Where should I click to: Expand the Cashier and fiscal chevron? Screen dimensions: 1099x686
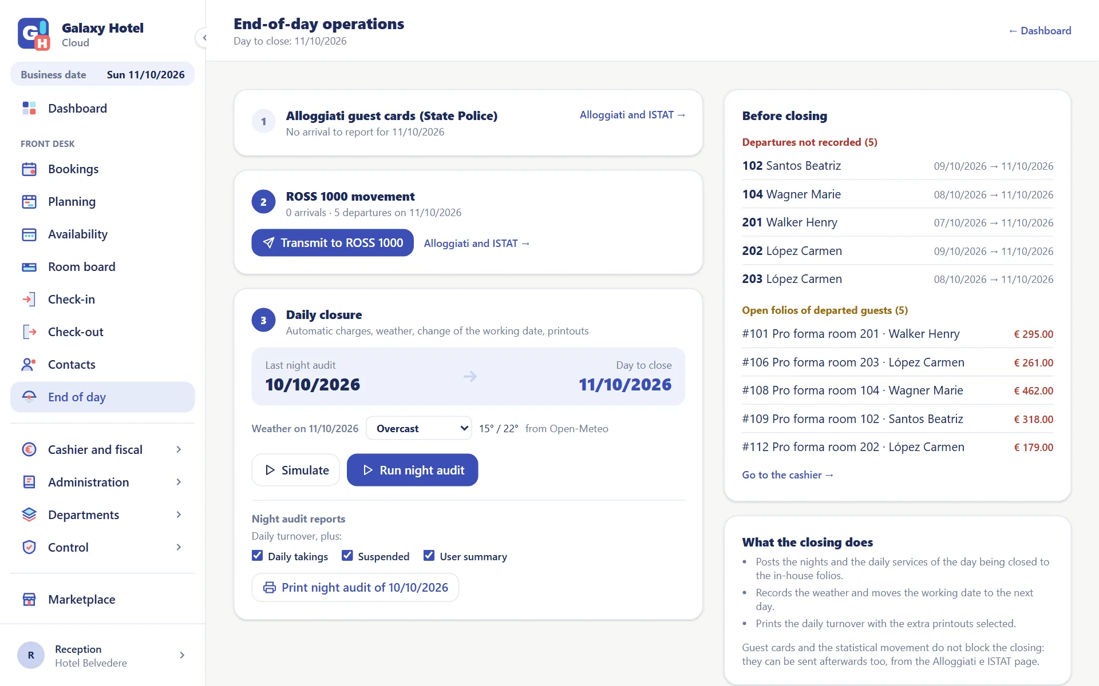[x=179, y=449]
